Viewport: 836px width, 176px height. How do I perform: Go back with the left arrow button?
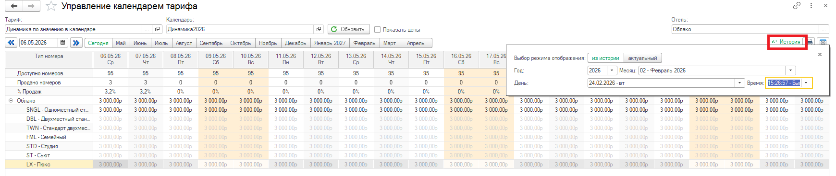click(14, 6)
